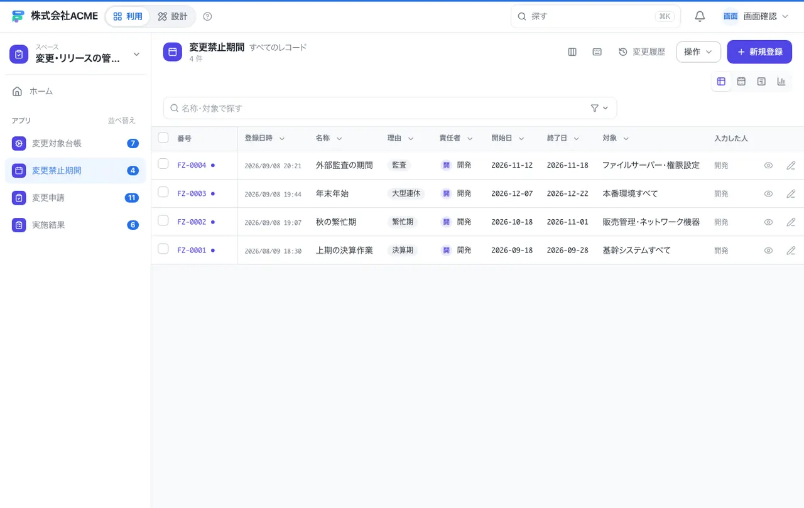Image resolution: width=804 pixels, height=508 pixels.
Task: Switch to list detail view icon
Action: 761,82
